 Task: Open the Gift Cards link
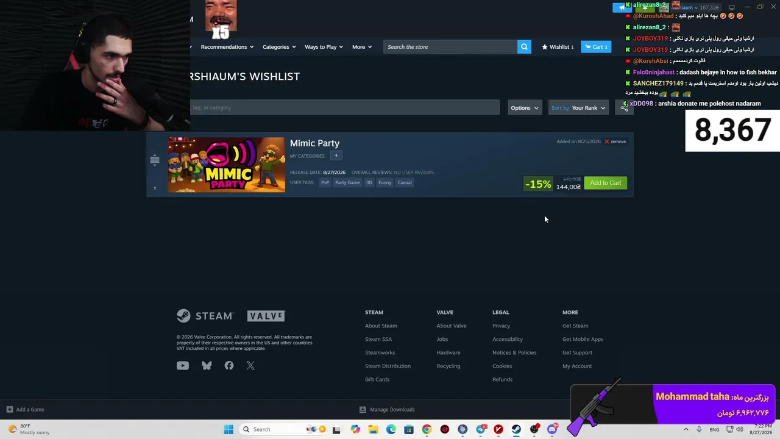(x=377, y=379)
